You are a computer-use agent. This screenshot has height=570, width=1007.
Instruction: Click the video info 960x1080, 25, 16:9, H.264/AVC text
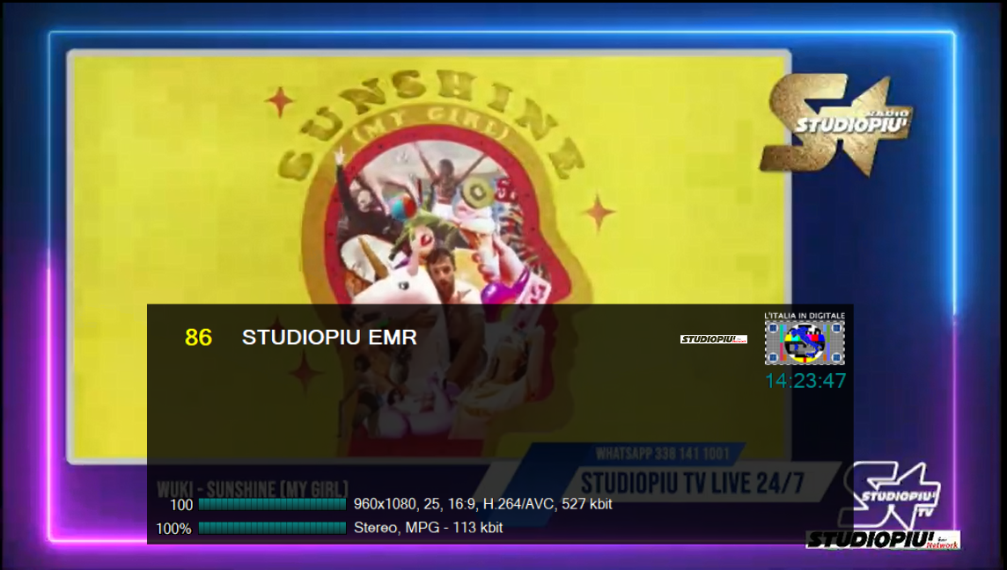tap(483, 505)
